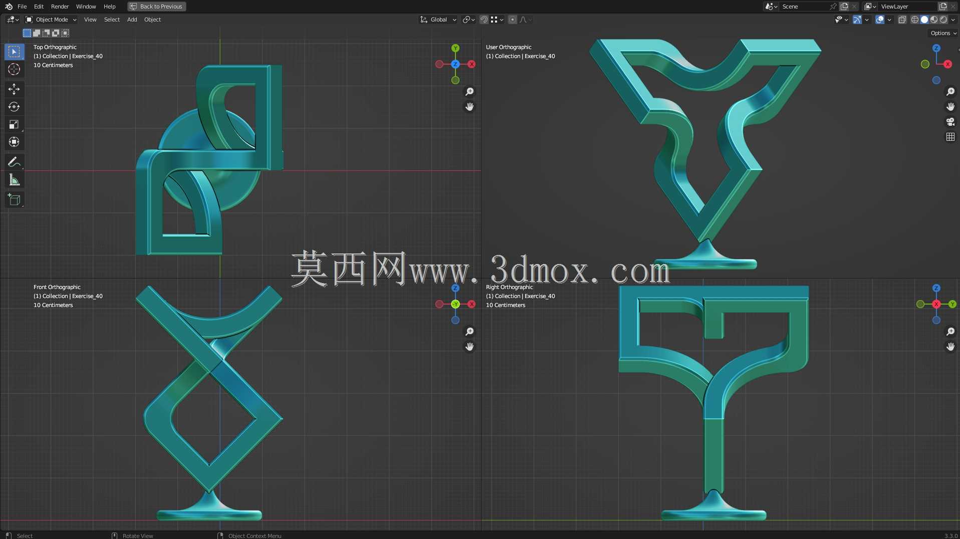
Task: Choose the intersect selection mode icon
Action: [65, 33]
